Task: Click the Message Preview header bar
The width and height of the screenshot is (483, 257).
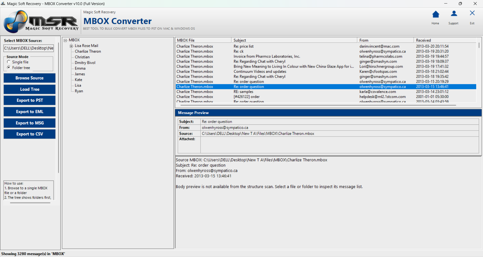Action: click(x=328, y=113)
